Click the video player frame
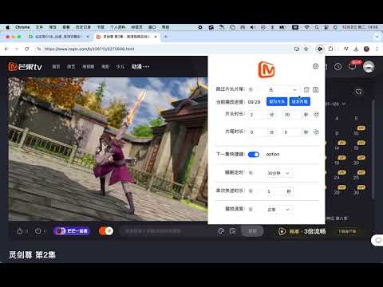This screenshot has width=383, height=287. coord(108,149)
